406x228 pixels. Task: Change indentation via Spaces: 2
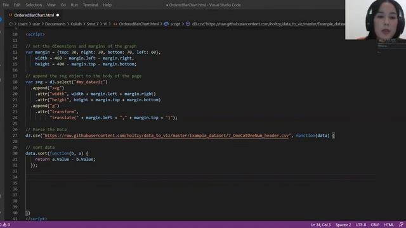(343, 225)
